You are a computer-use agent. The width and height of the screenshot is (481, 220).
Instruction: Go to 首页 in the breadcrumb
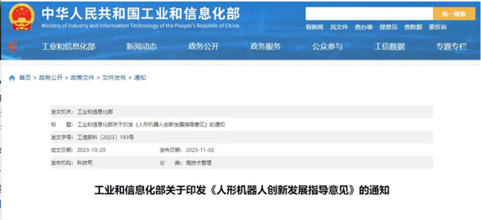click(25, 78)
